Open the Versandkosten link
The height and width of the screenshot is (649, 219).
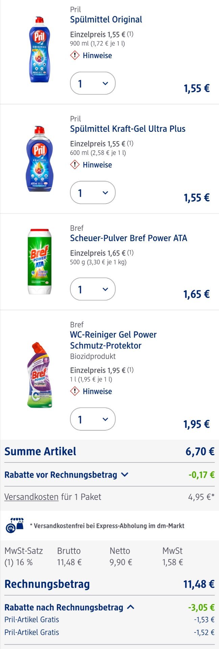pos(31,497)
